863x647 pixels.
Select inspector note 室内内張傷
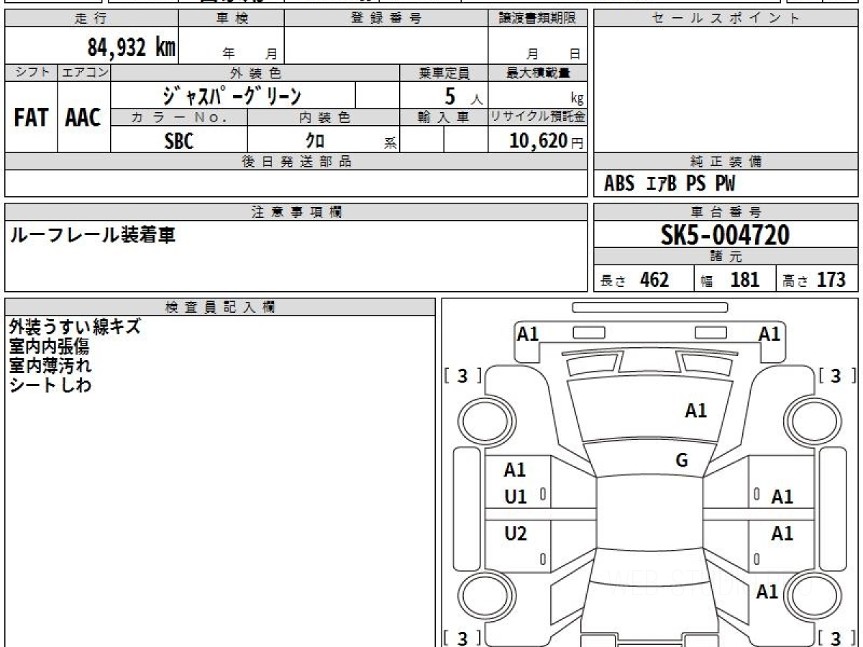49,347
